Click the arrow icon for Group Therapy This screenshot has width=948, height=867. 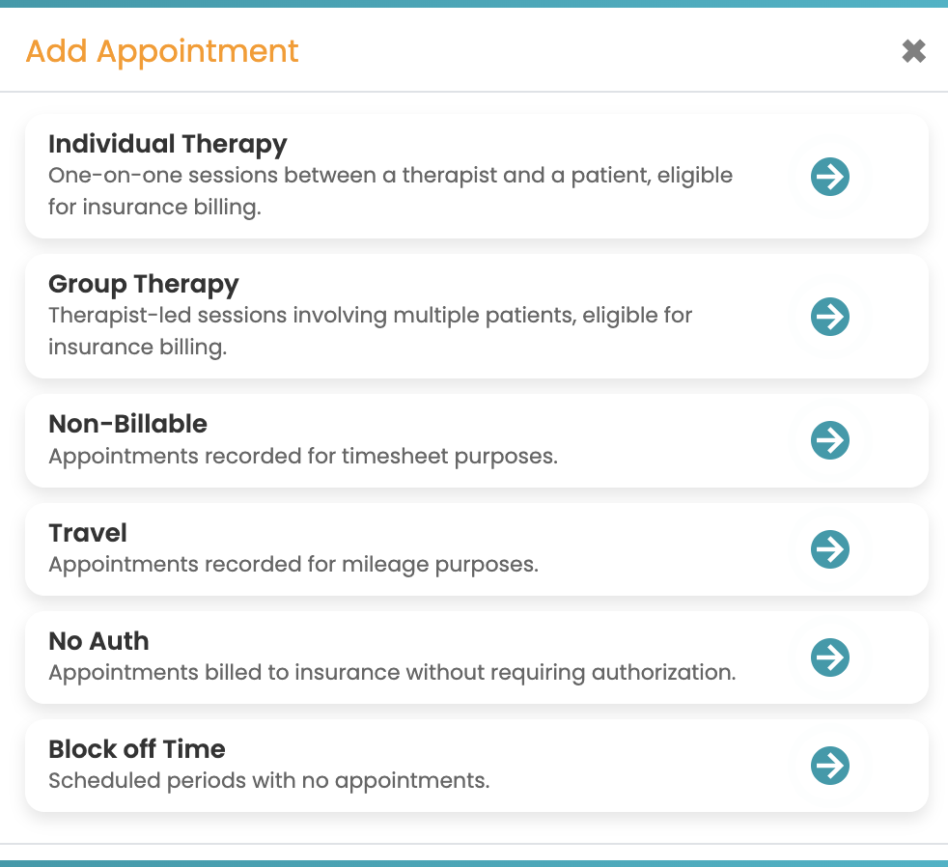(x=829, y=317)
